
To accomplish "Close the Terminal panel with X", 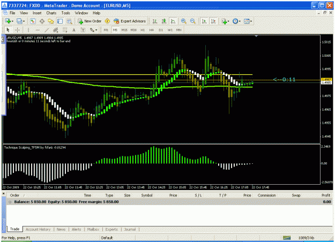I will point(3,194).
